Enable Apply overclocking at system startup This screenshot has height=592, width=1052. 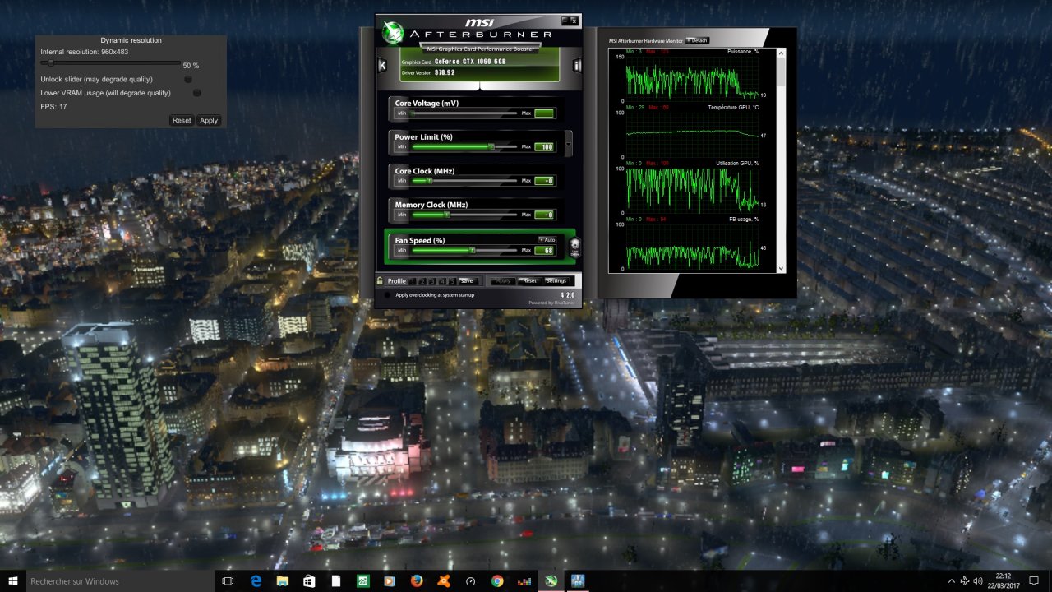387,295
